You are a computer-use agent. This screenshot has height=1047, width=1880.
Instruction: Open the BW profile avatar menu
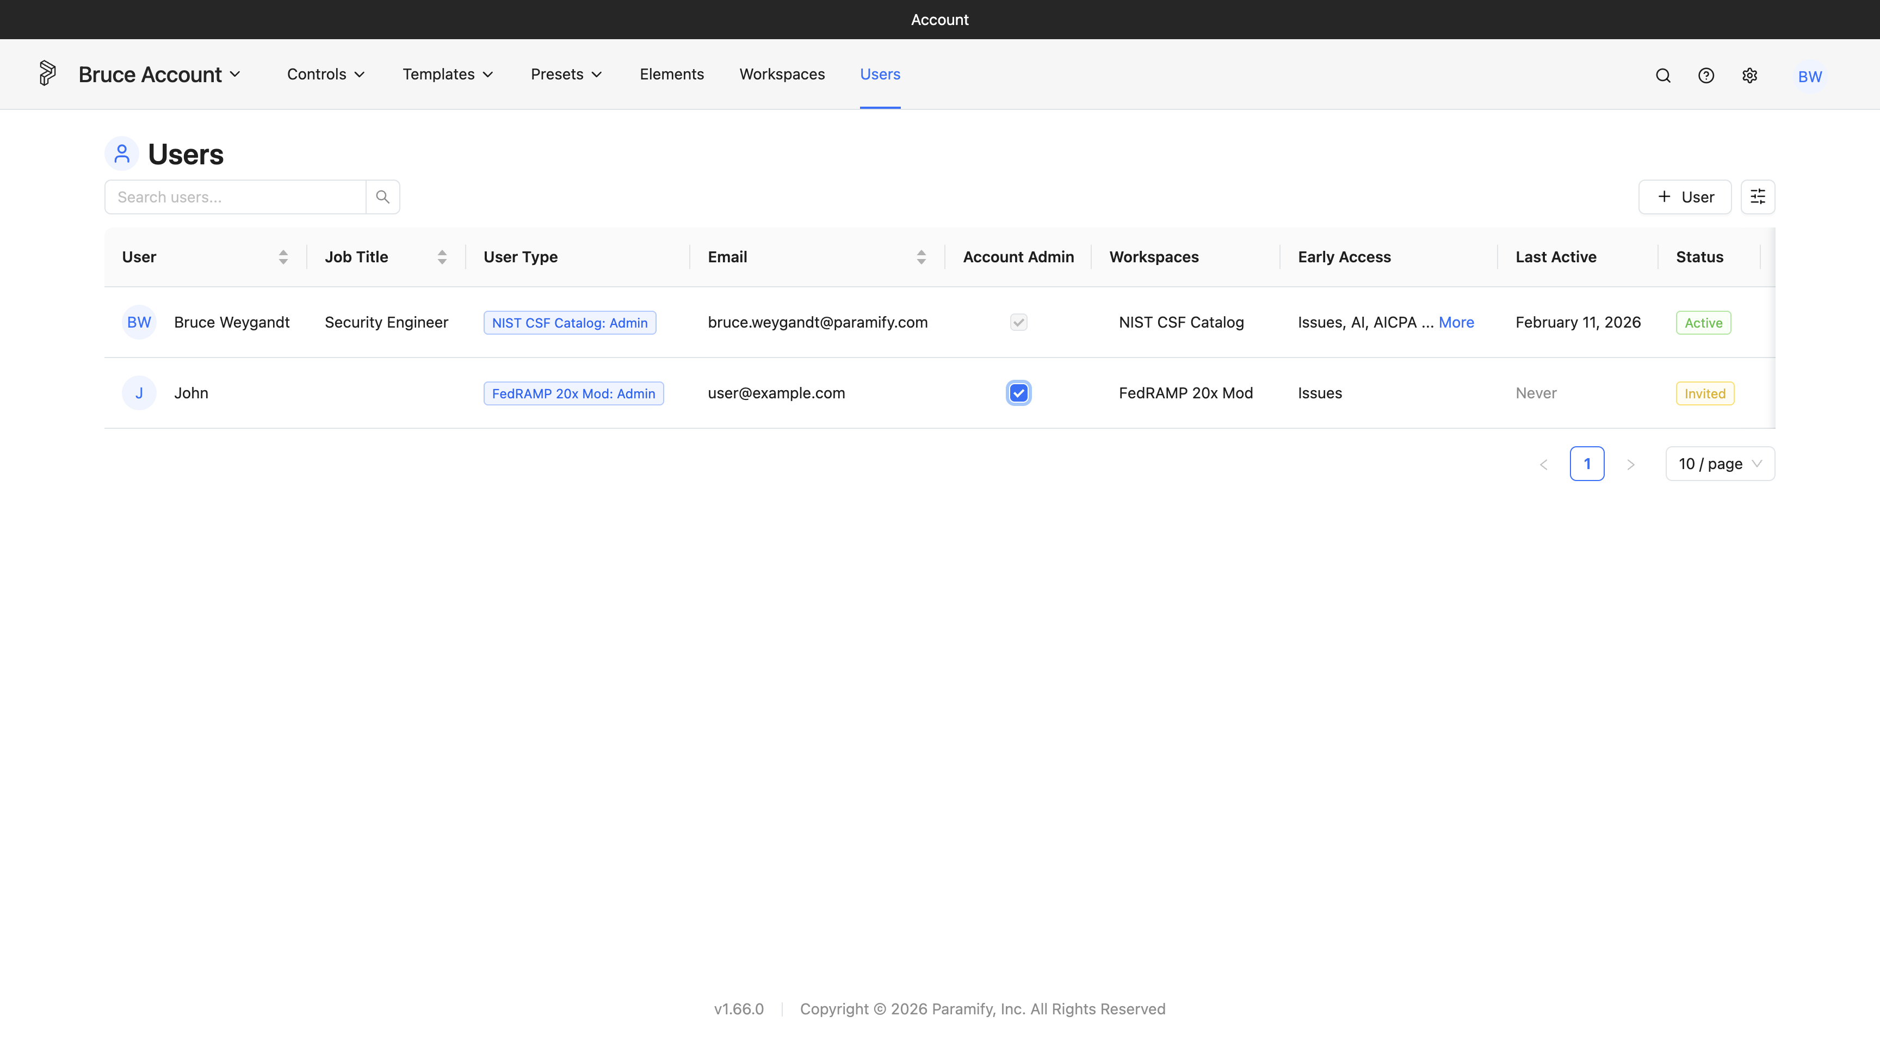pyautogui.click(x=1809, y=76)
